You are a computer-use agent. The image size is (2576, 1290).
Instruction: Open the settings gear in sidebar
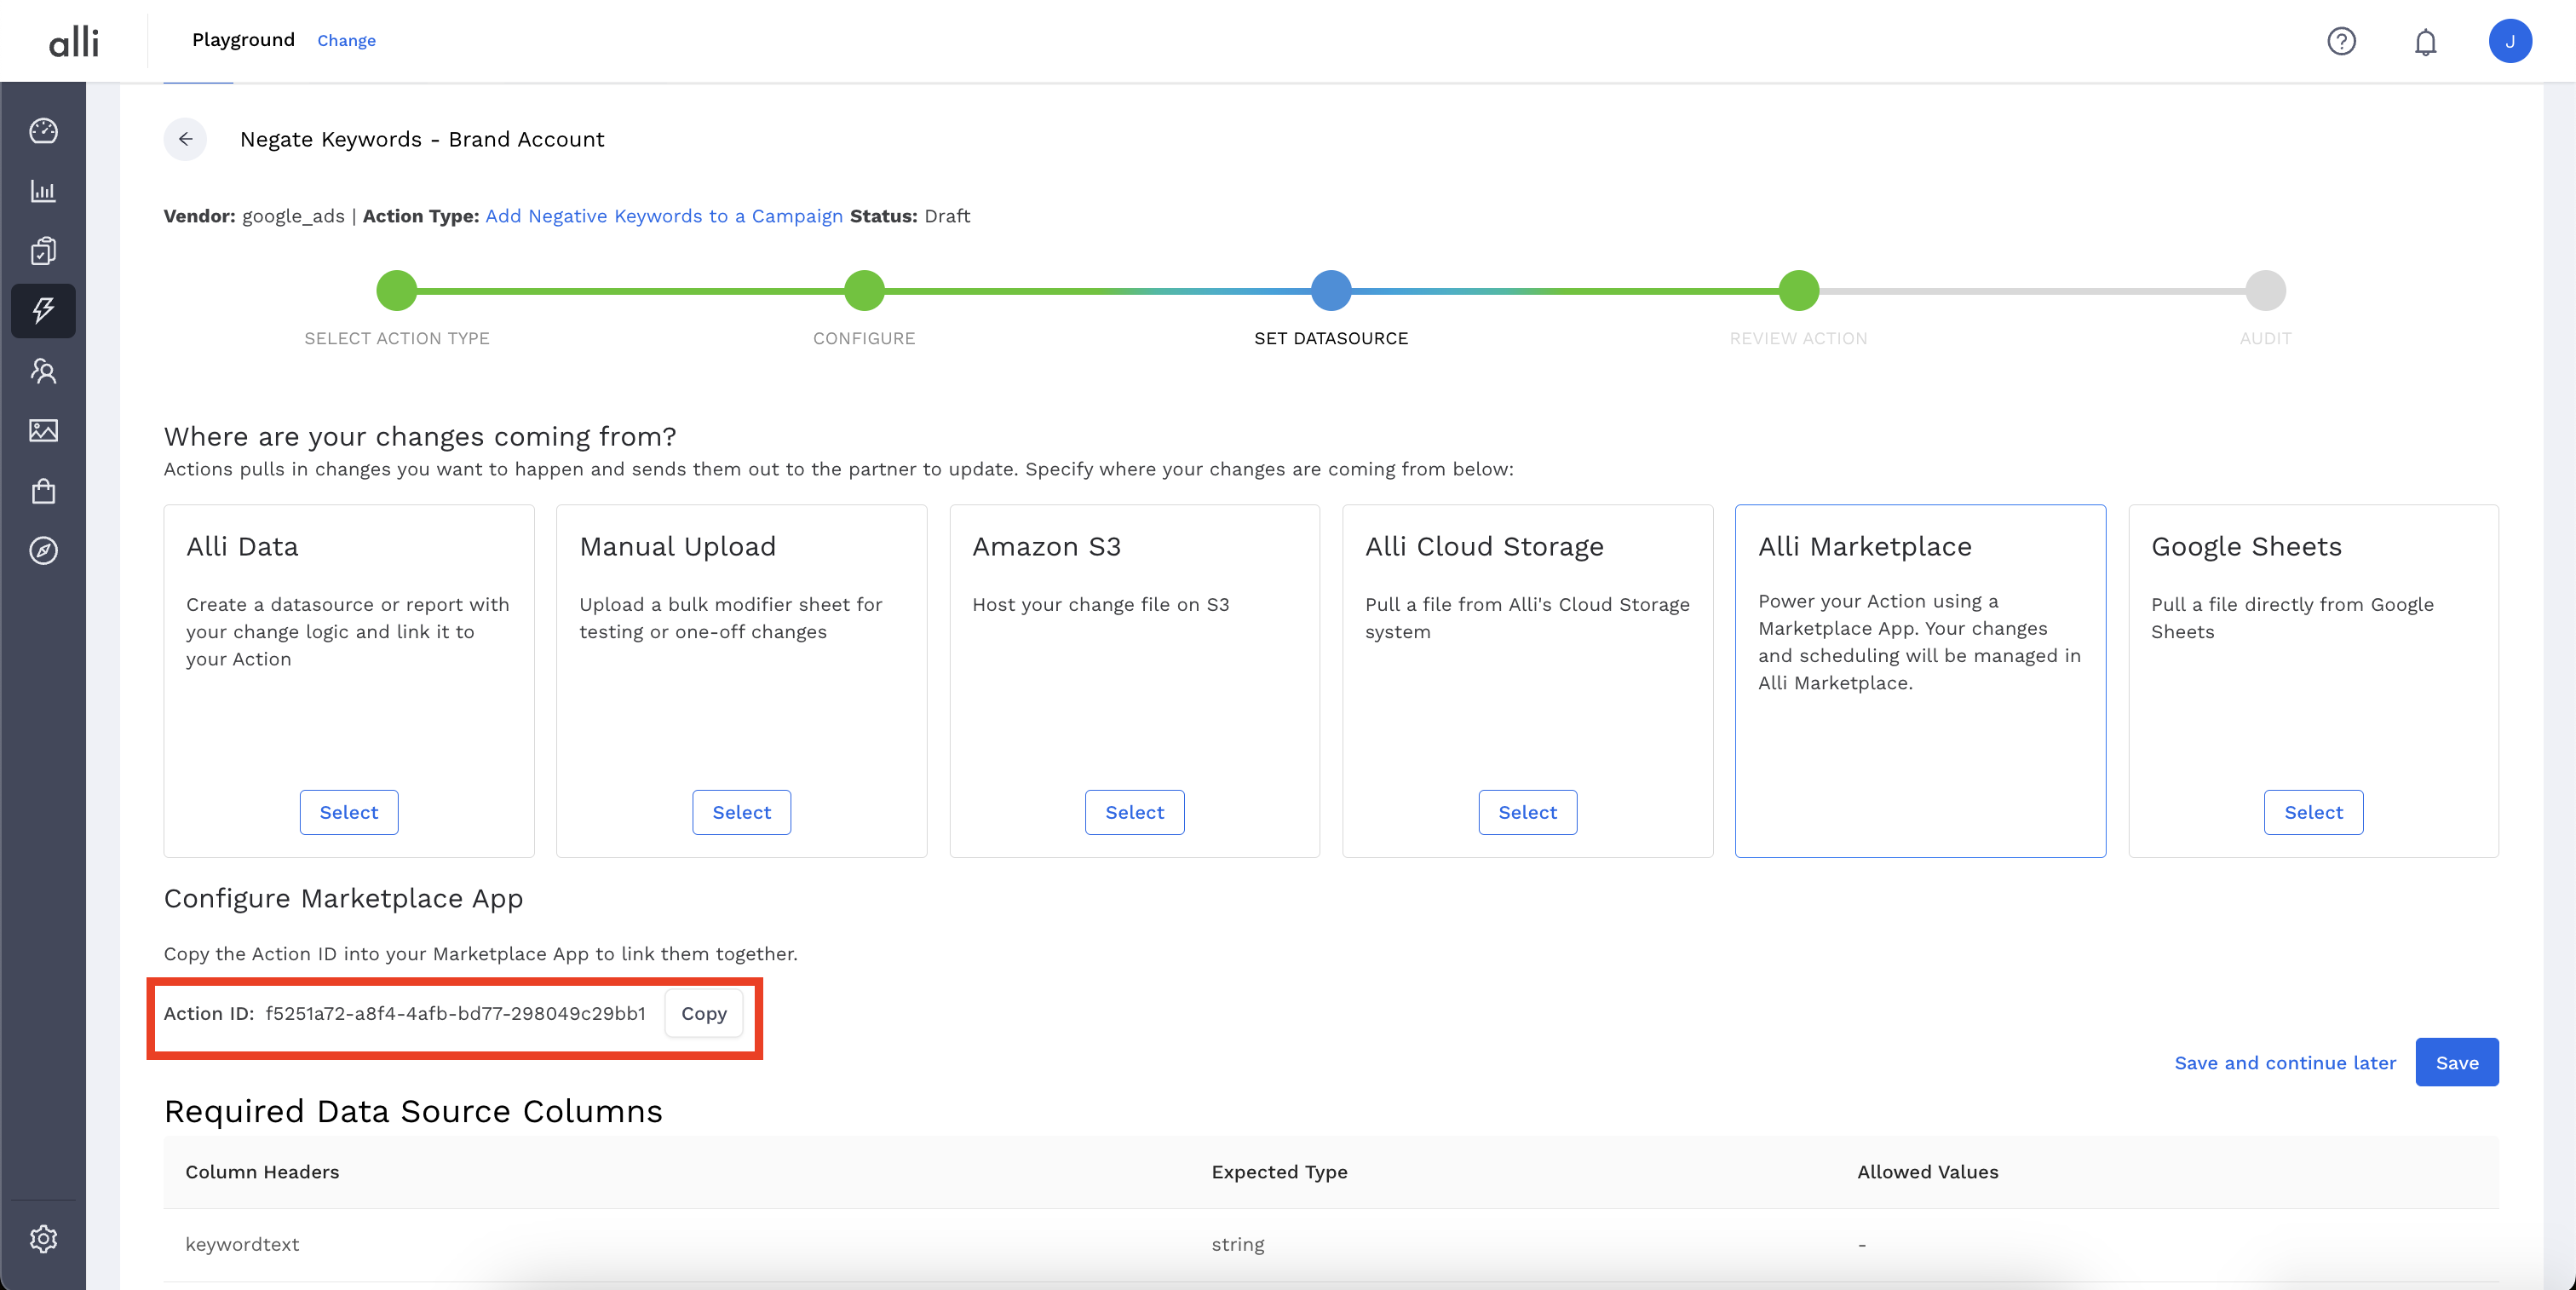click(x=43, y=1239)
